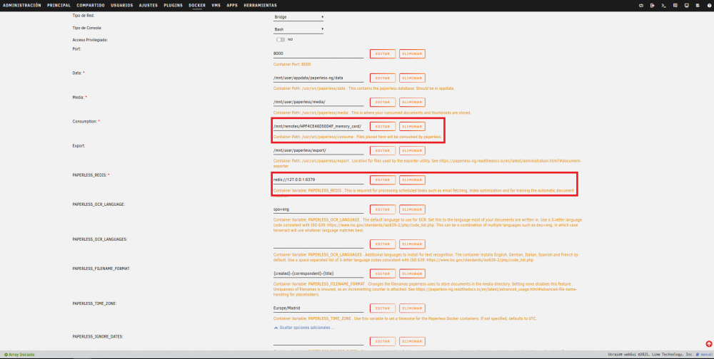Open the Plugins menu

[x=173, y=6]
